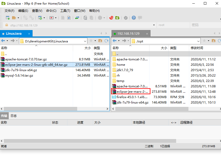Open the 工具(T) menu
This screenshot has height=167, width=221.
(x=65, y=11)
